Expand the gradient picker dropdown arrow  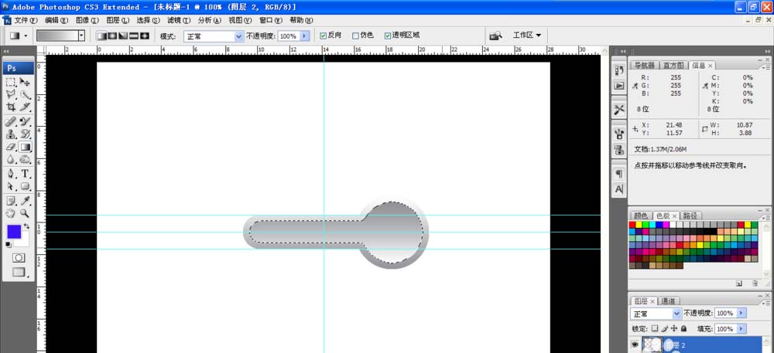pos(81,36)
